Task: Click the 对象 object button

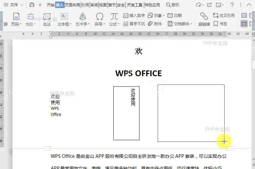Action: pos(155,15)
